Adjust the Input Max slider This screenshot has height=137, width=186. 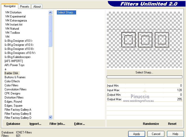pos(144,90)
